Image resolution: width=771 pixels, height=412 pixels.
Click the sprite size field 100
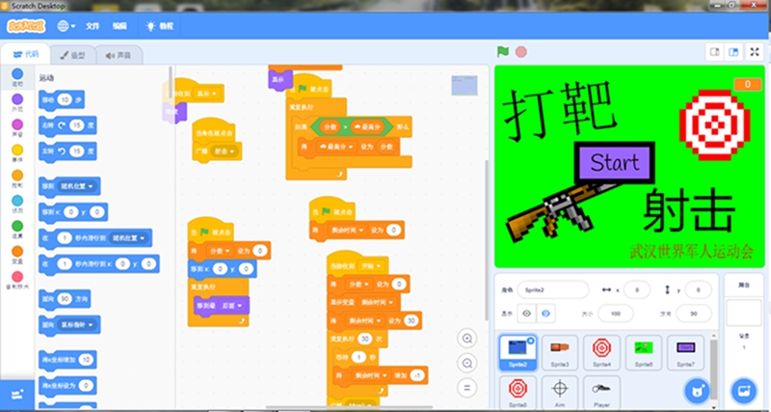[616, 314]
